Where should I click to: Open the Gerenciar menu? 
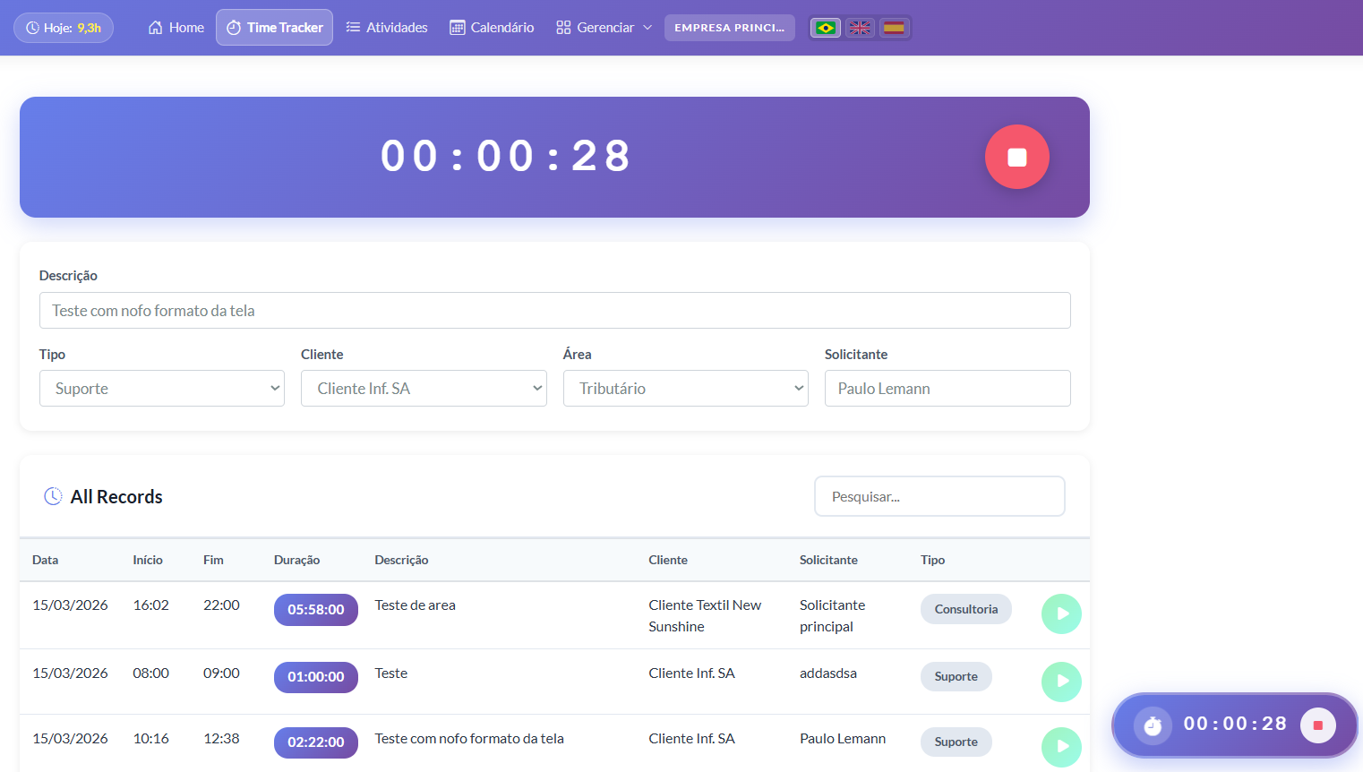click(602, 27)
